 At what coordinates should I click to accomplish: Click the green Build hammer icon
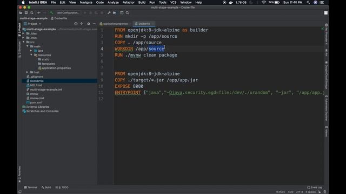click(x=51, y=13)
